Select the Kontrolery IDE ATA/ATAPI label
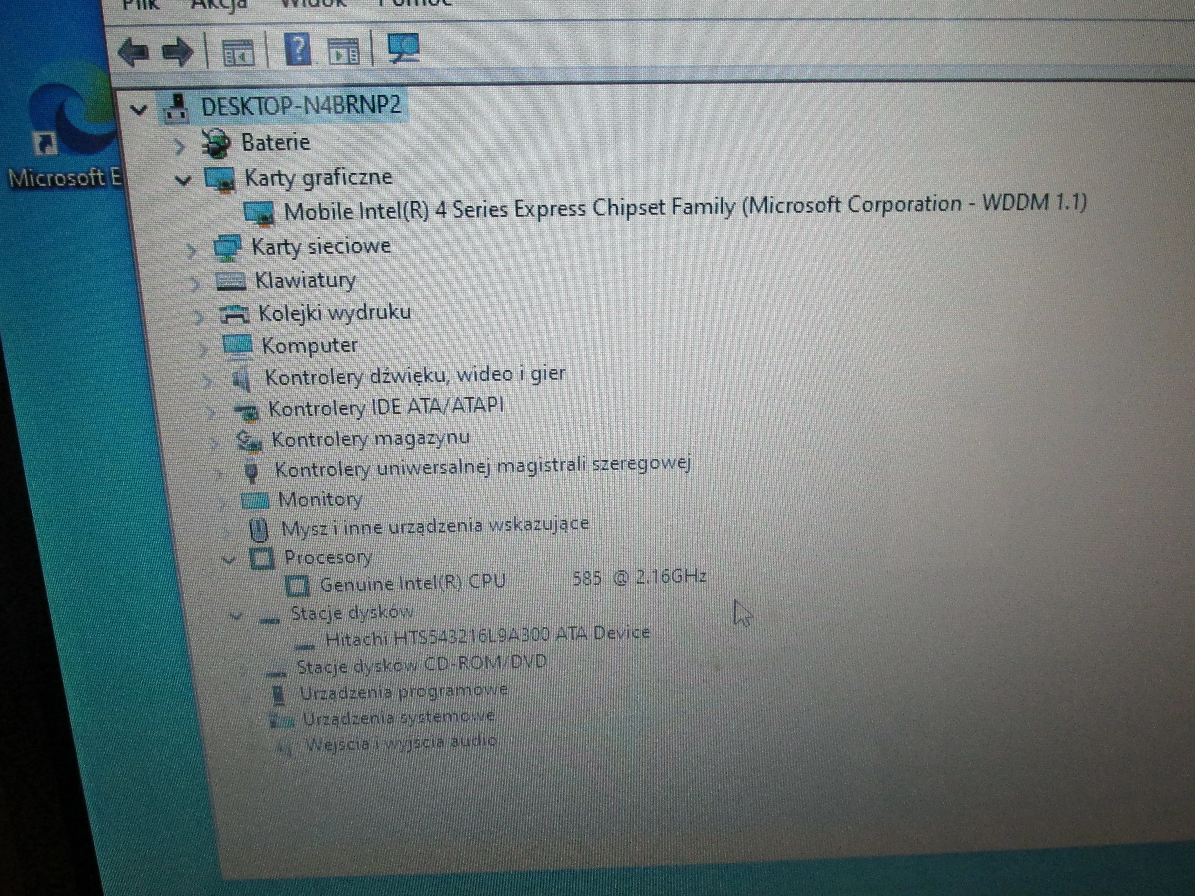 click(x=386, y=407)
